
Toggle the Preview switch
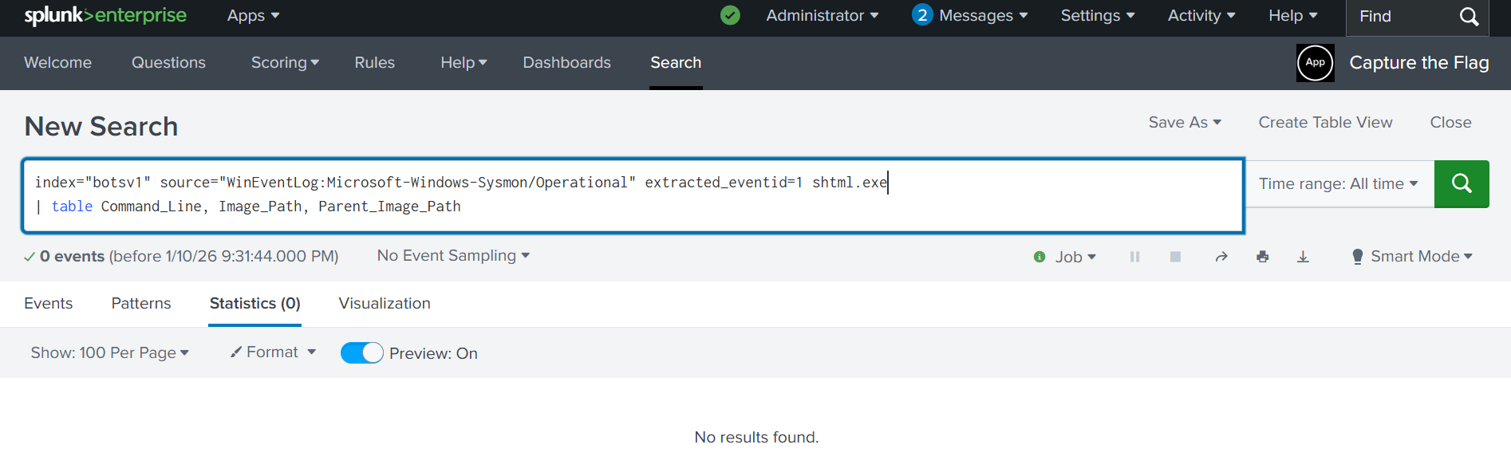pos(361,353)
